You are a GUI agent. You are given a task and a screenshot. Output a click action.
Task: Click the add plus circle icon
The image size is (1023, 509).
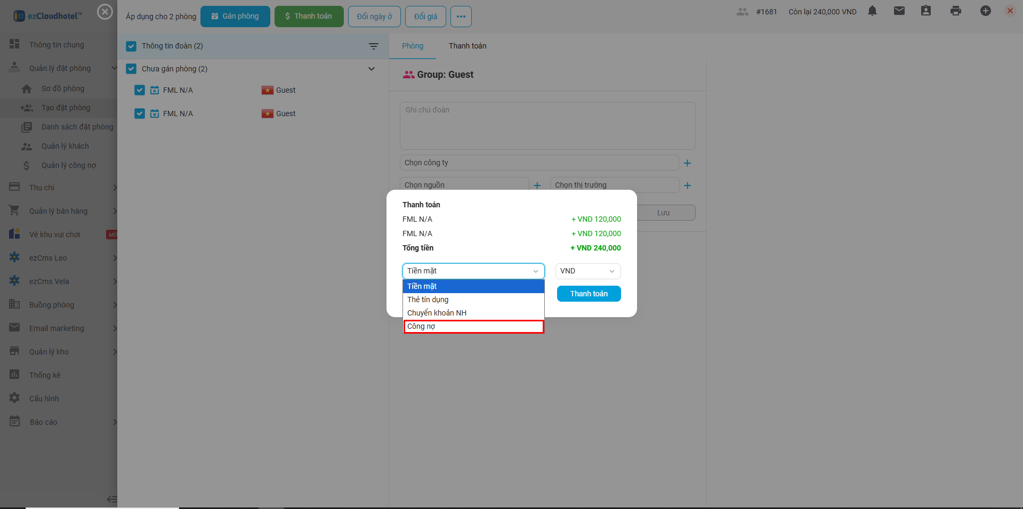[x=985, y=11]
